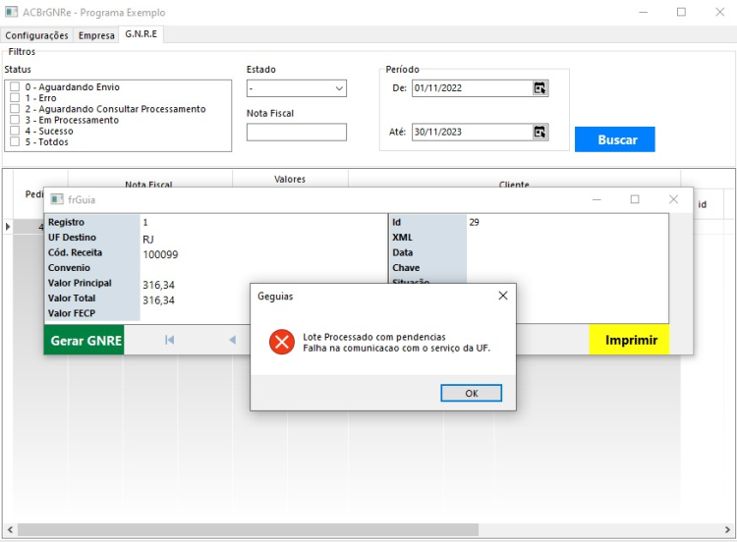Click Cód. Receita value 100099

[160, 254]
